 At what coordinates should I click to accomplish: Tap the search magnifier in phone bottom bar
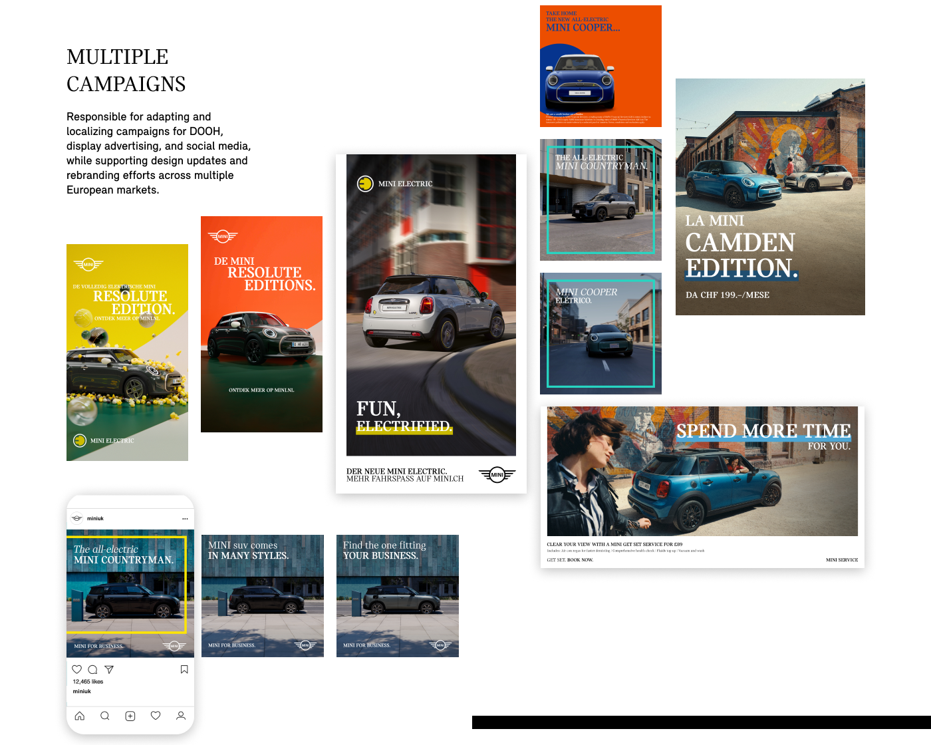click(x=105, y=716)
